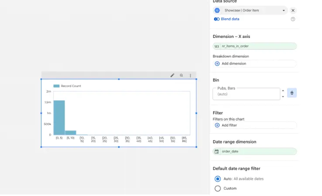Click the 123 number type icon
The height and width of the screenshot is (196, 322).
[216, 46]
